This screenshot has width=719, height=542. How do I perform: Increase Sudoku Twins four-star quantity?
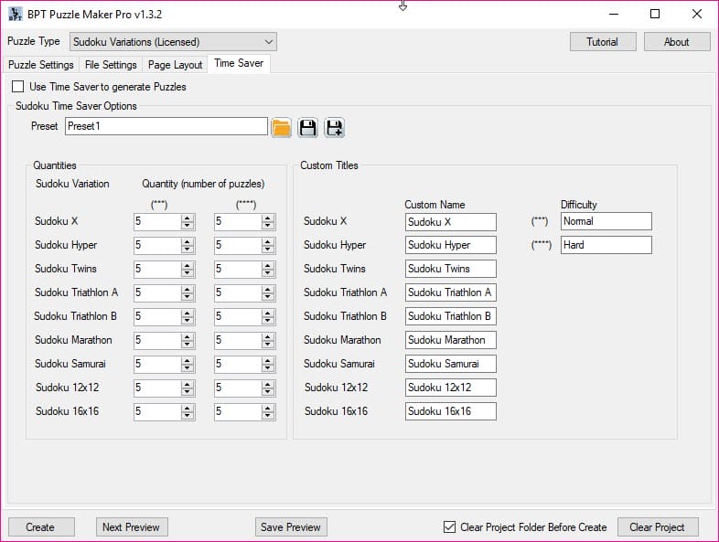[268, 266]
